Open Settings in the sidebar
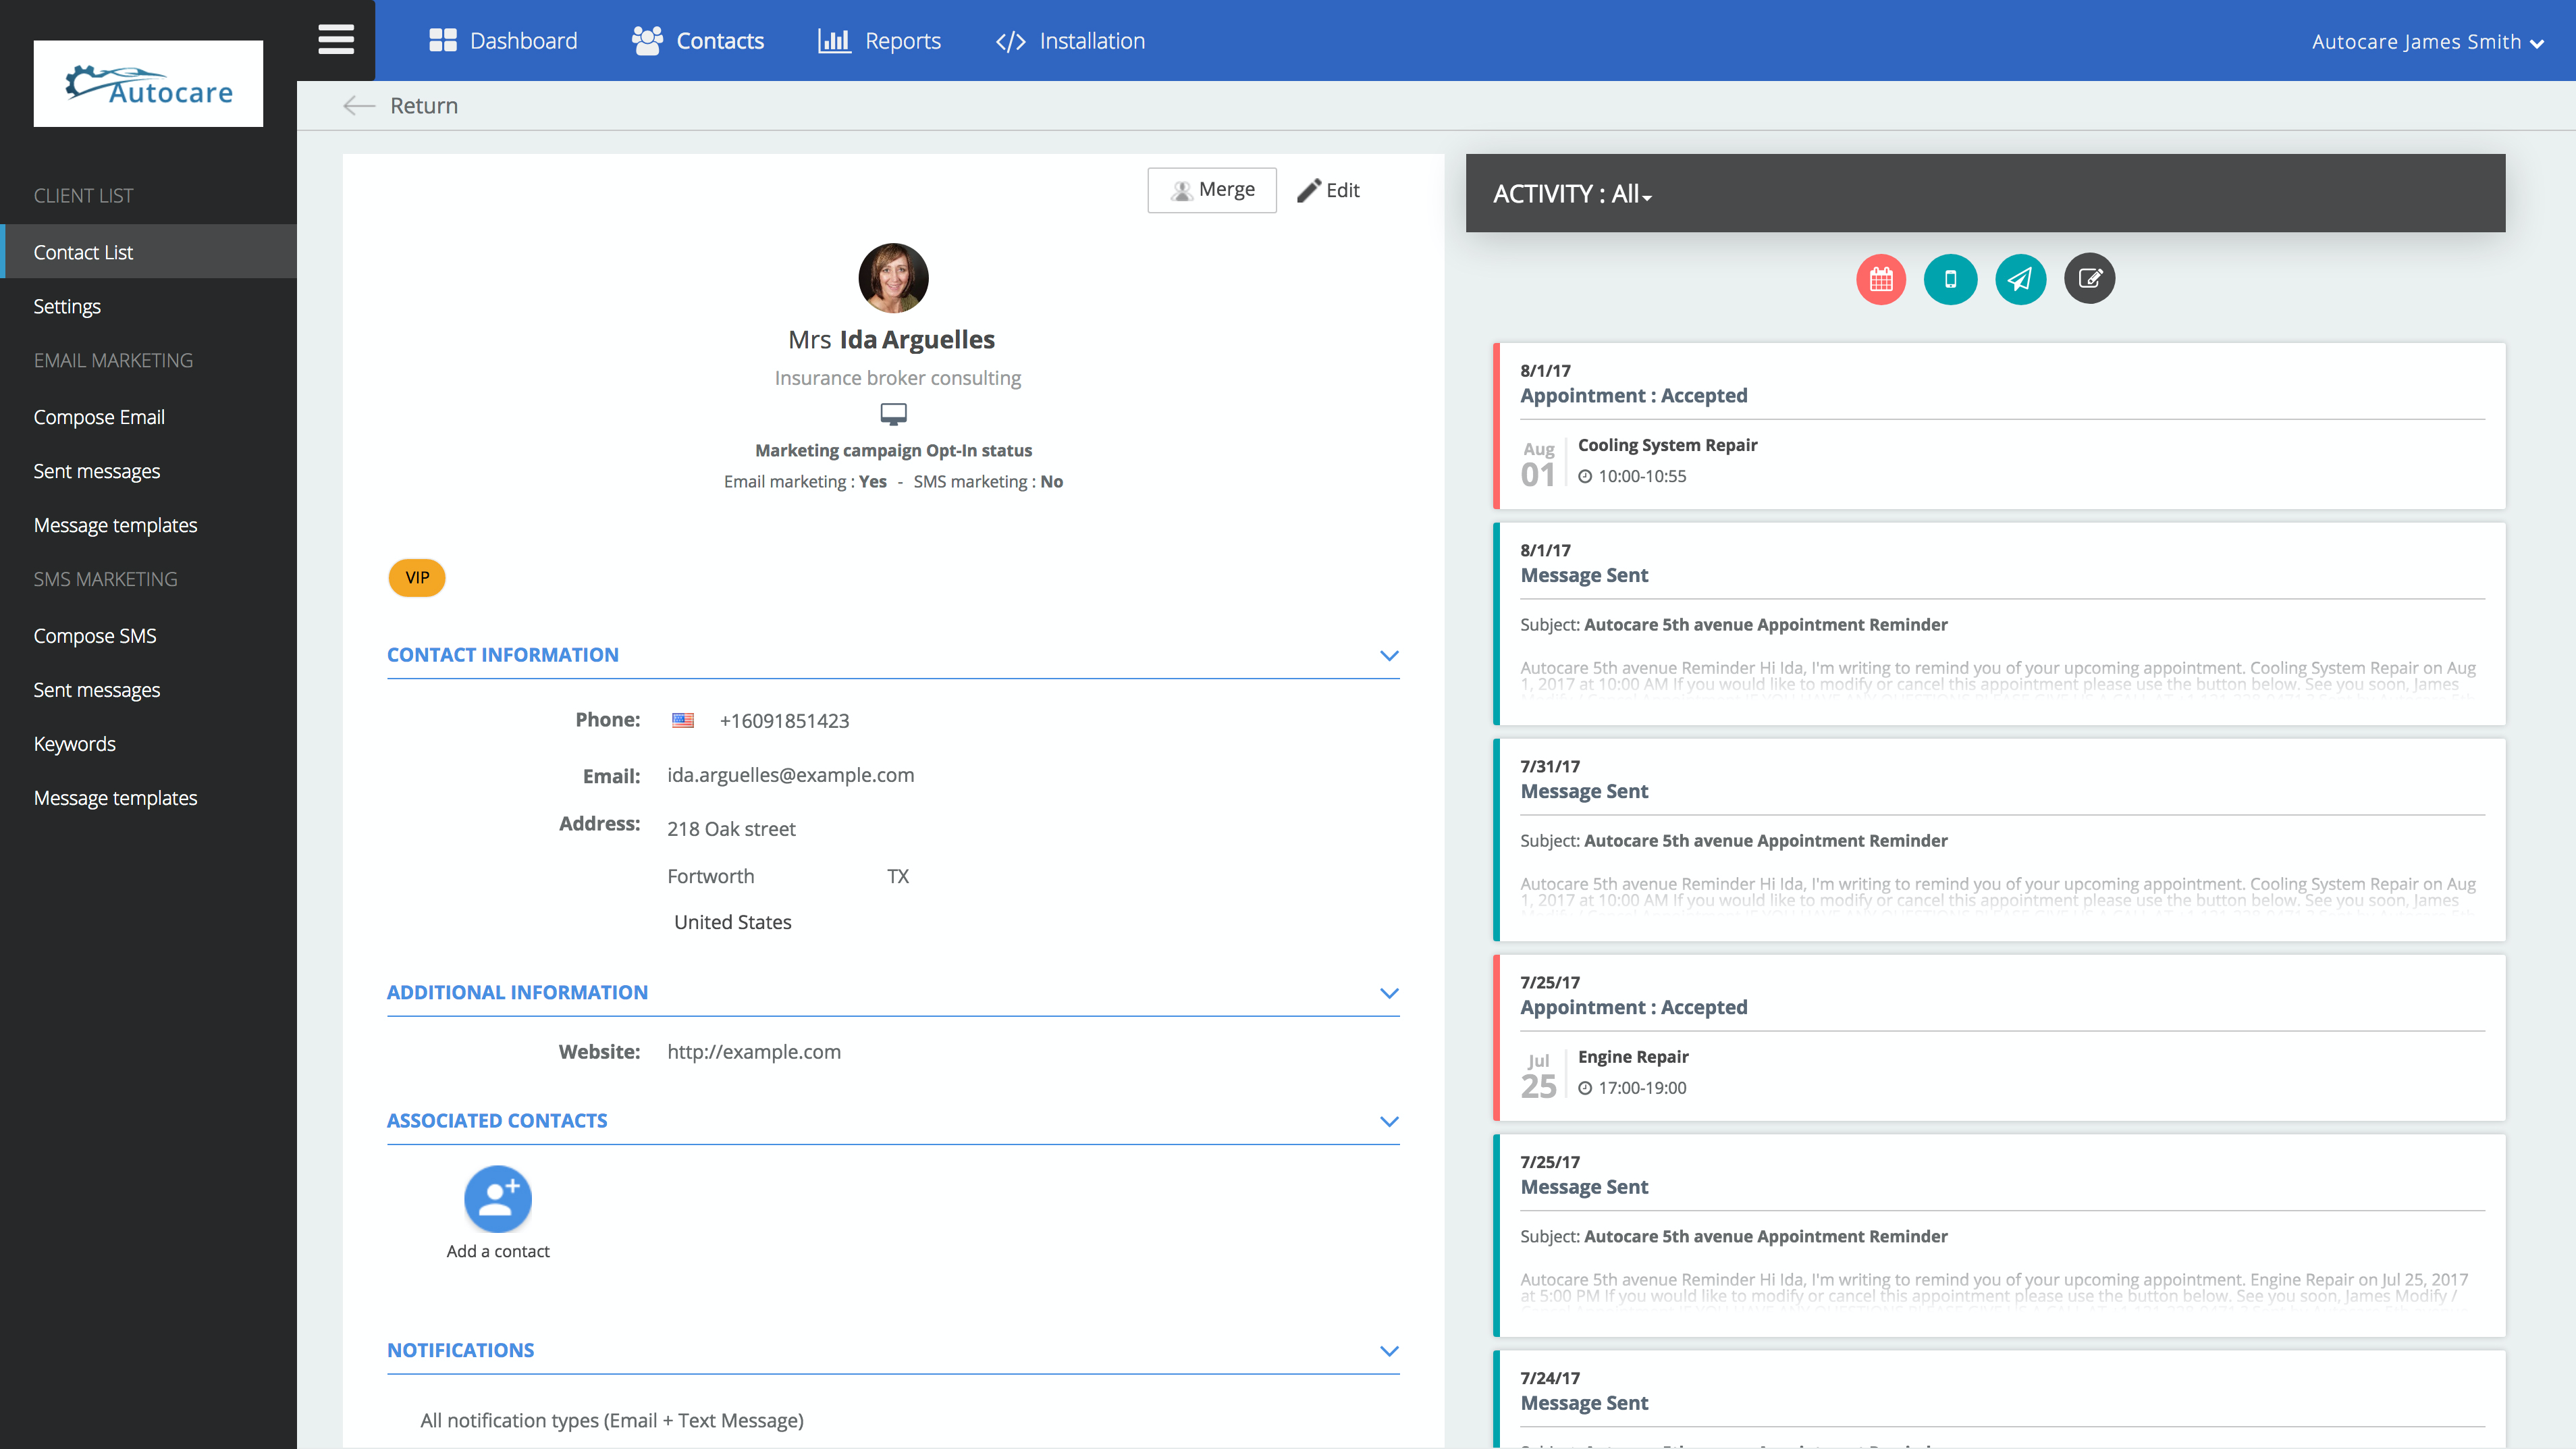This screenshot has height=1449, width=2576. coord(67,307)
